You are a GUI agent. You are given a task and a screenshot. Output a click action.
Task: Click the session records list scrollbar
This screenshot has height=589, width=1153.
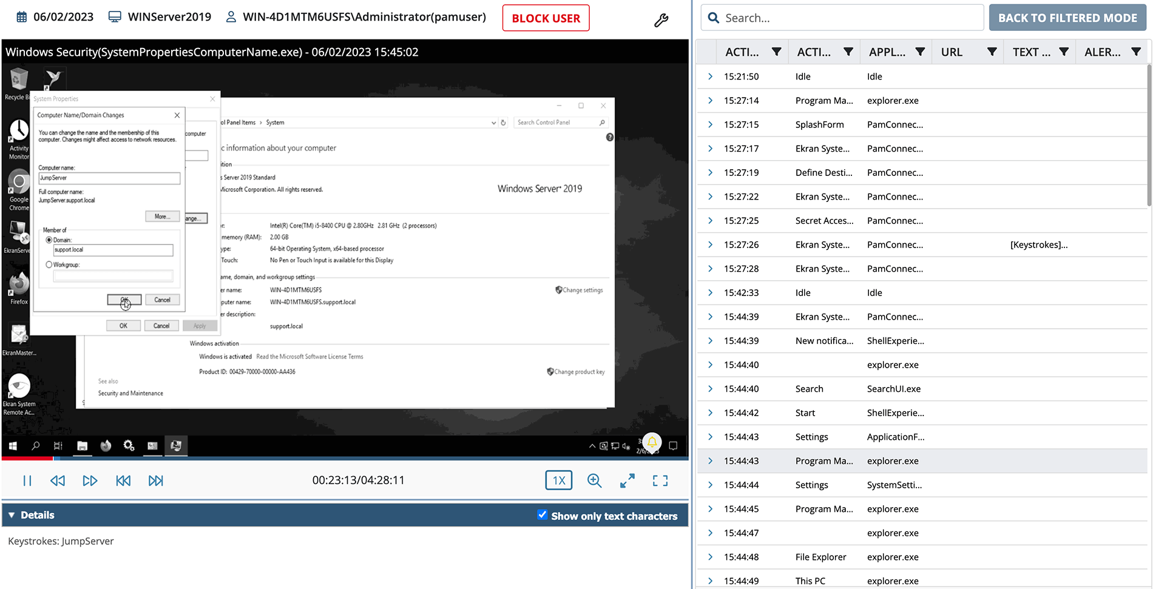click(1149, 135)
